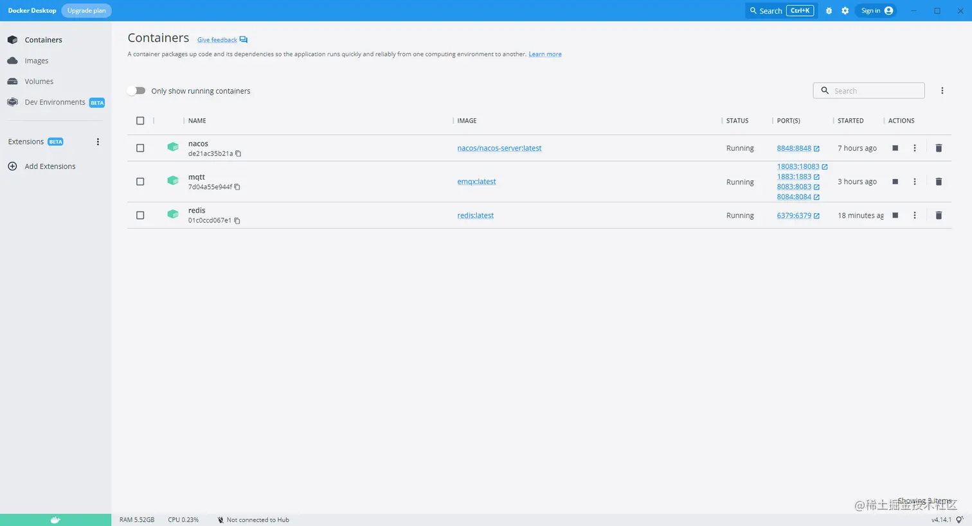This screenshot has width=972, height=526.
Task: Click the title bar Search Ctrl+K box
Action: click(x=782, y=11)
